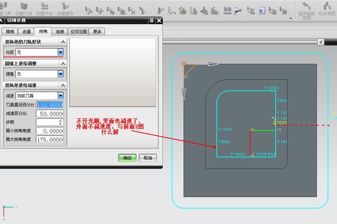337x224 pixels.
Task: Click the Display Object flashlight icon
Action: pos(142,10)
